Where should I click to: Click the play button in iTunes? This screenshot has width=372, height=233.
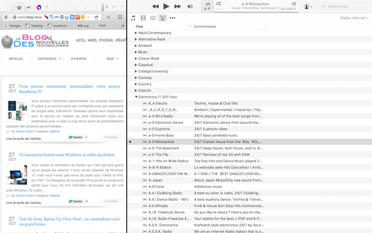coord(166,6)
